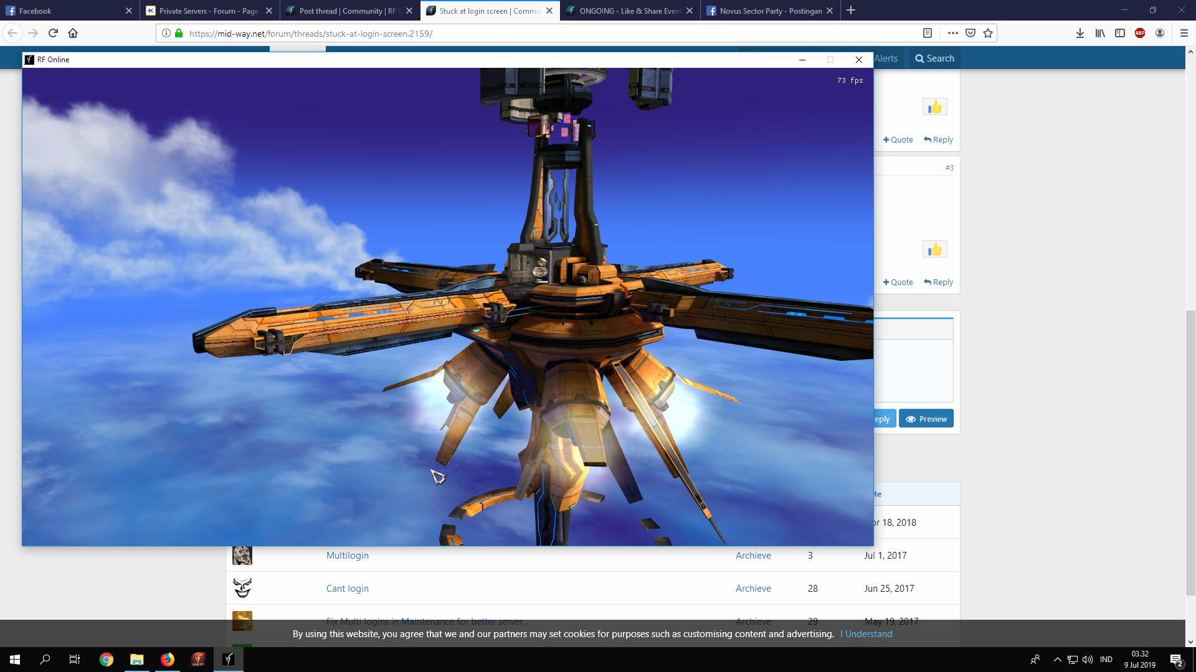Screen dimensions: 1196x672
Task: Open Firefox hamburger menu
Action: pos(1184,33)
